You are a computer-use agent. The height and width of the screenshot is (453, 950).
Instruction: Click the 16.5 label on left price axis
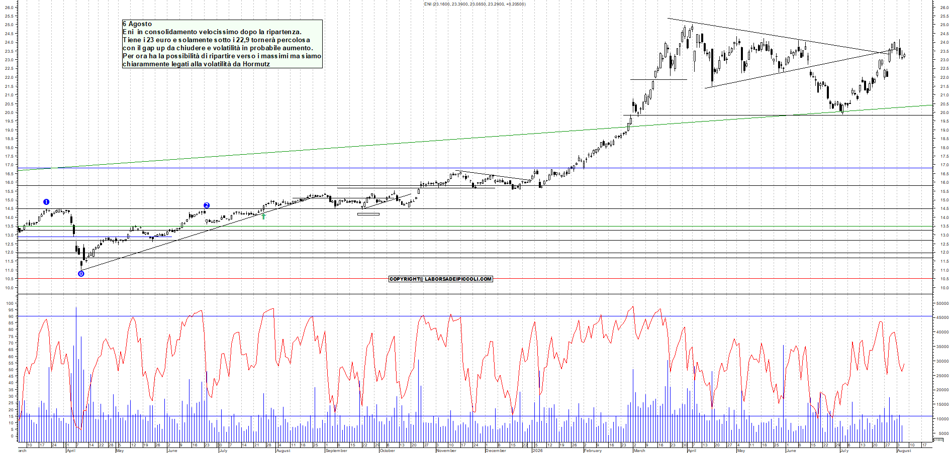coord(9,174)
